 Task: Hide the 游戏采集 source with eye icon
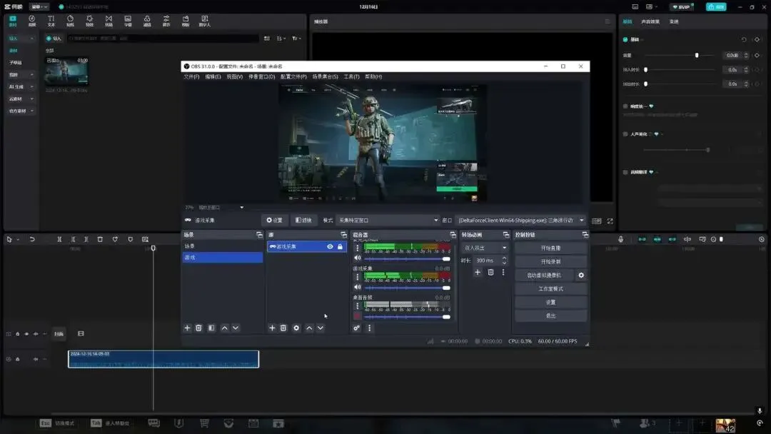coord(330,247)
